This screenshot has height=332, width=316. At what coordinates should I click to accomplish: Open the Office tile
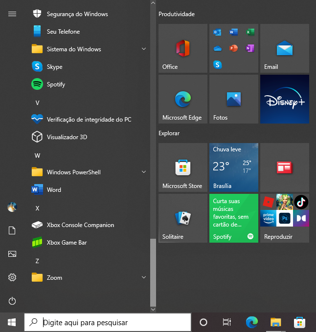(x=183, y=48)
